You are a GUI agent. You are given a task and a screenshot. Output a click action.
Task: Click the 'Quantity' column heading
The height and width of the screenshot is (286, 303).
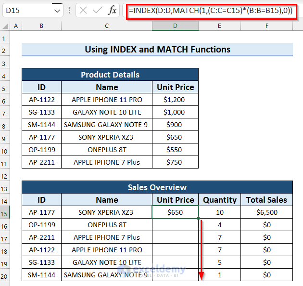[x=219, y=200]
